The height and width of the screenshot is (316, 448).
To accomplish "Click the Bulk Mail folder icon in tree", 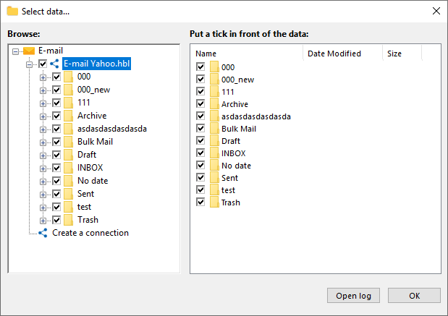I will pos(69,142).
